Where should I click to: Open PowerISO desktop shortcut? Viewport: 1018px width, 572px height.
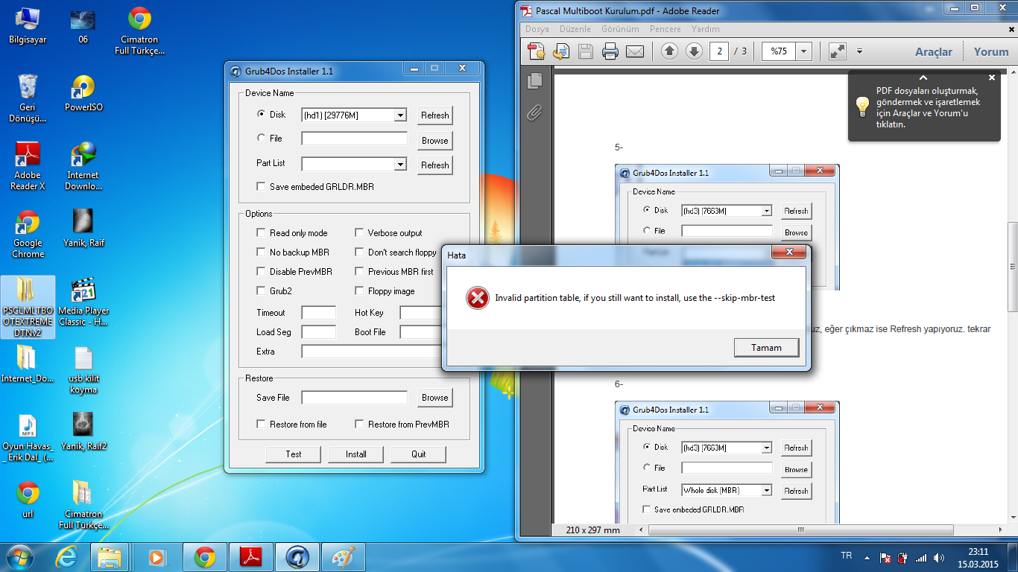83,93
